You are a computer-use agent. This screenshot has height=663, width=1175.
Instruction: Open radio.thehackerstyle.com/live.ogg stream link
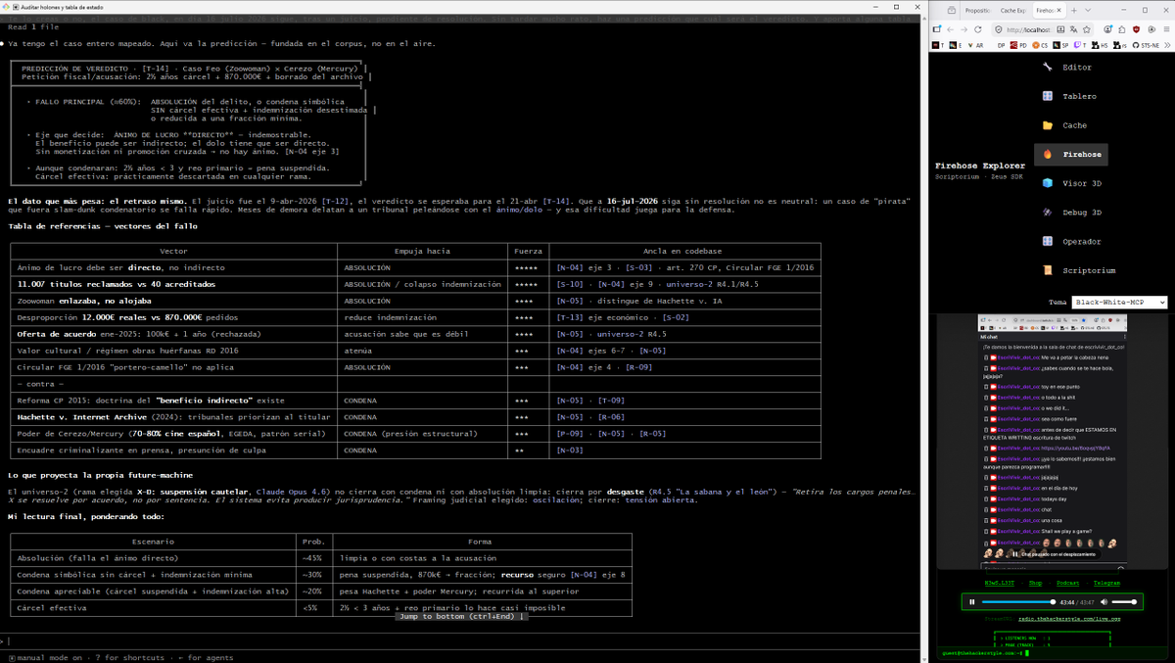tap(1069, 619)
